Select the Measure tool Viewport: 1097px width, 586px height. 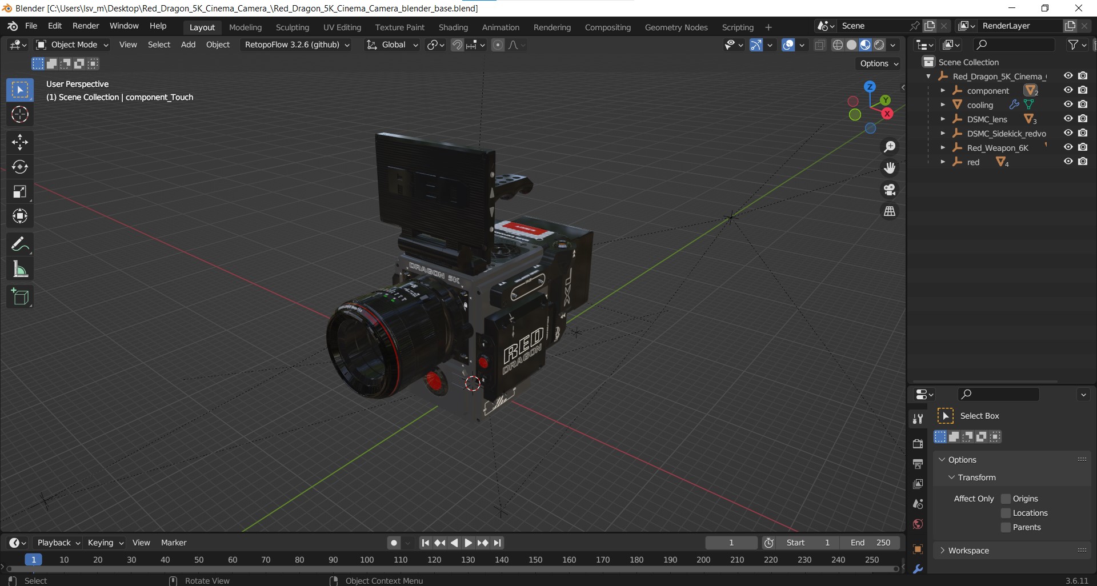20,269
